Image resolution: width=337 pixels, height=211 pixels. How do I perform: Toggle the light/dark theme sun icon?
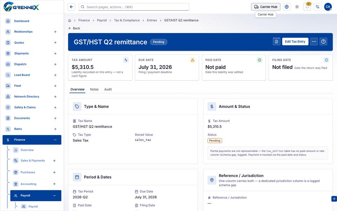(297, 7)
